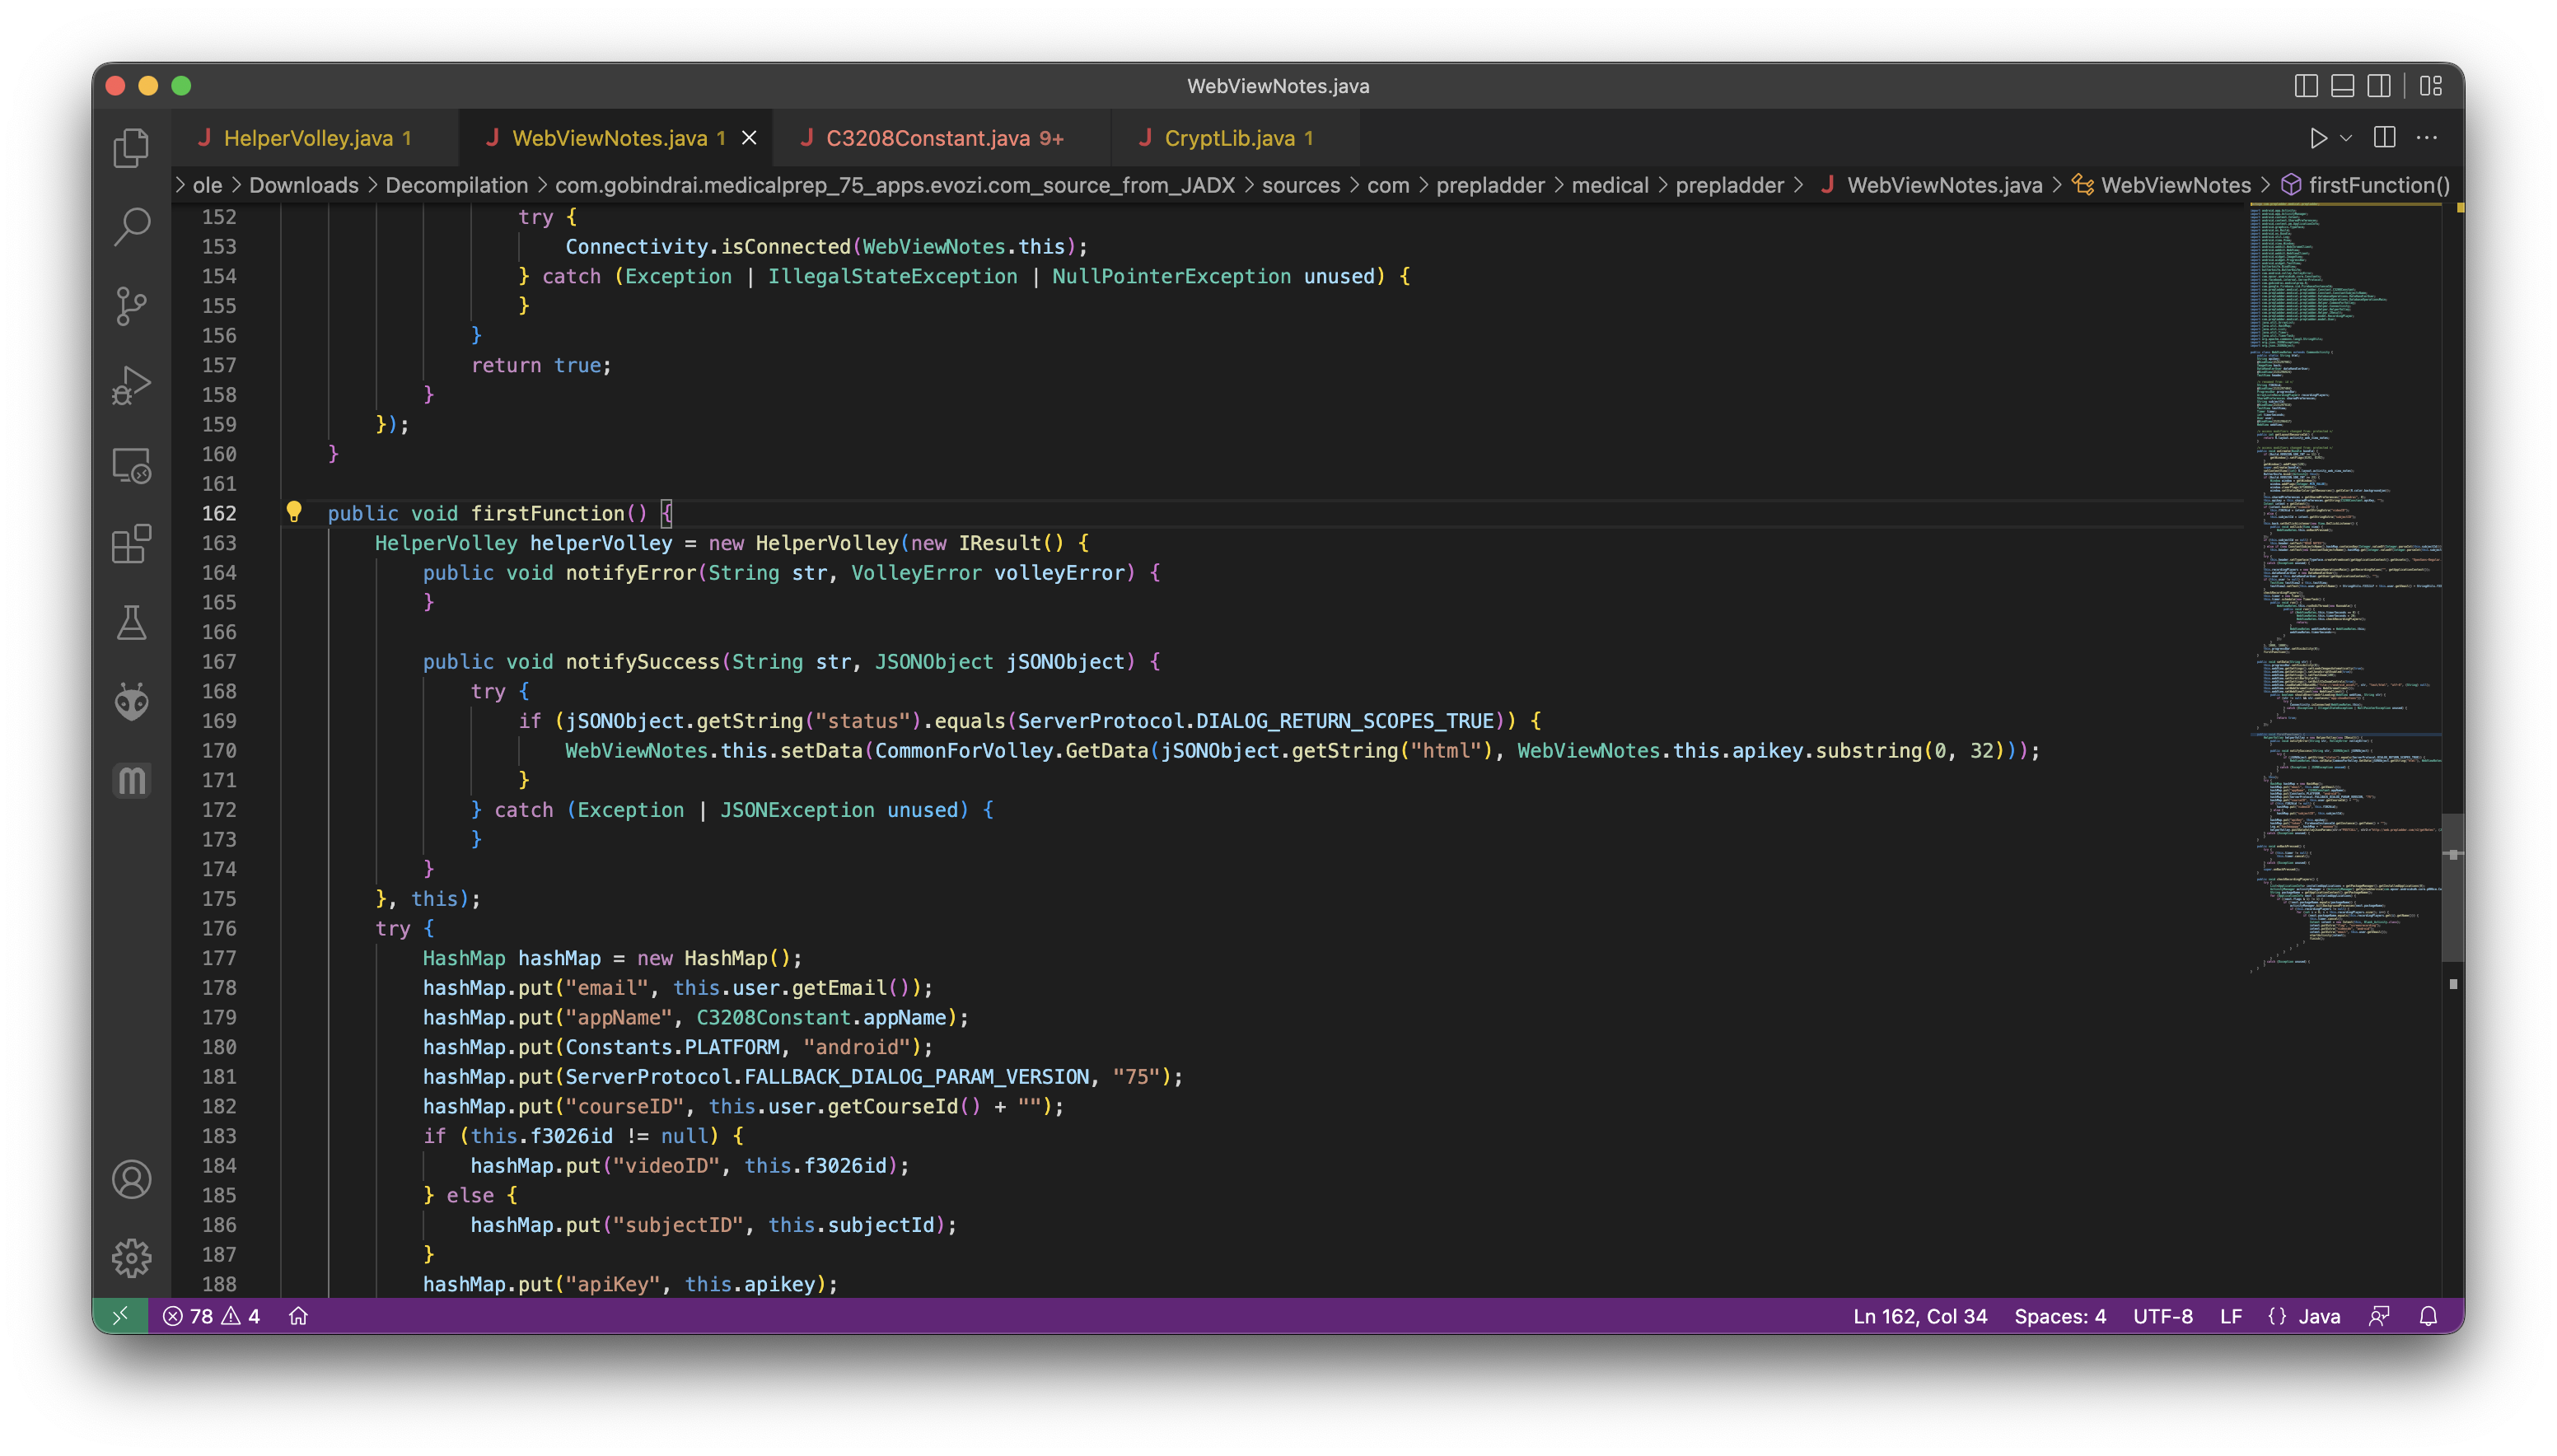Open the firstFunction() breadcrumb
The width and height of the screenshot is (2557, 1456).
point(2366,185)
